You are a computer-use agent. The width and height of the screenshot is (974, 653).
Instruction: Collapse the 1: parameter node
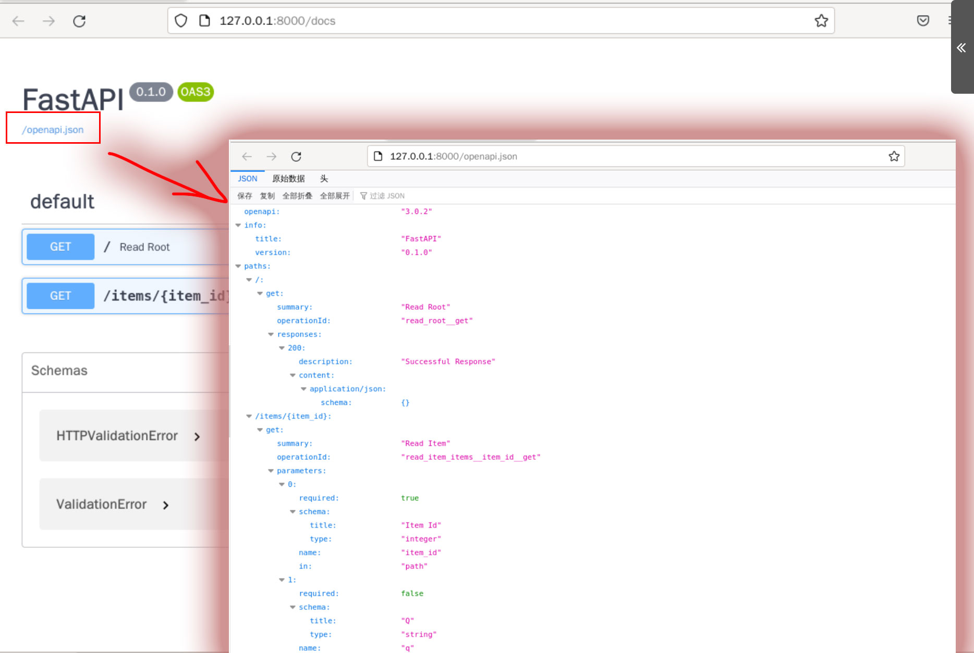[x=282, y=580]
